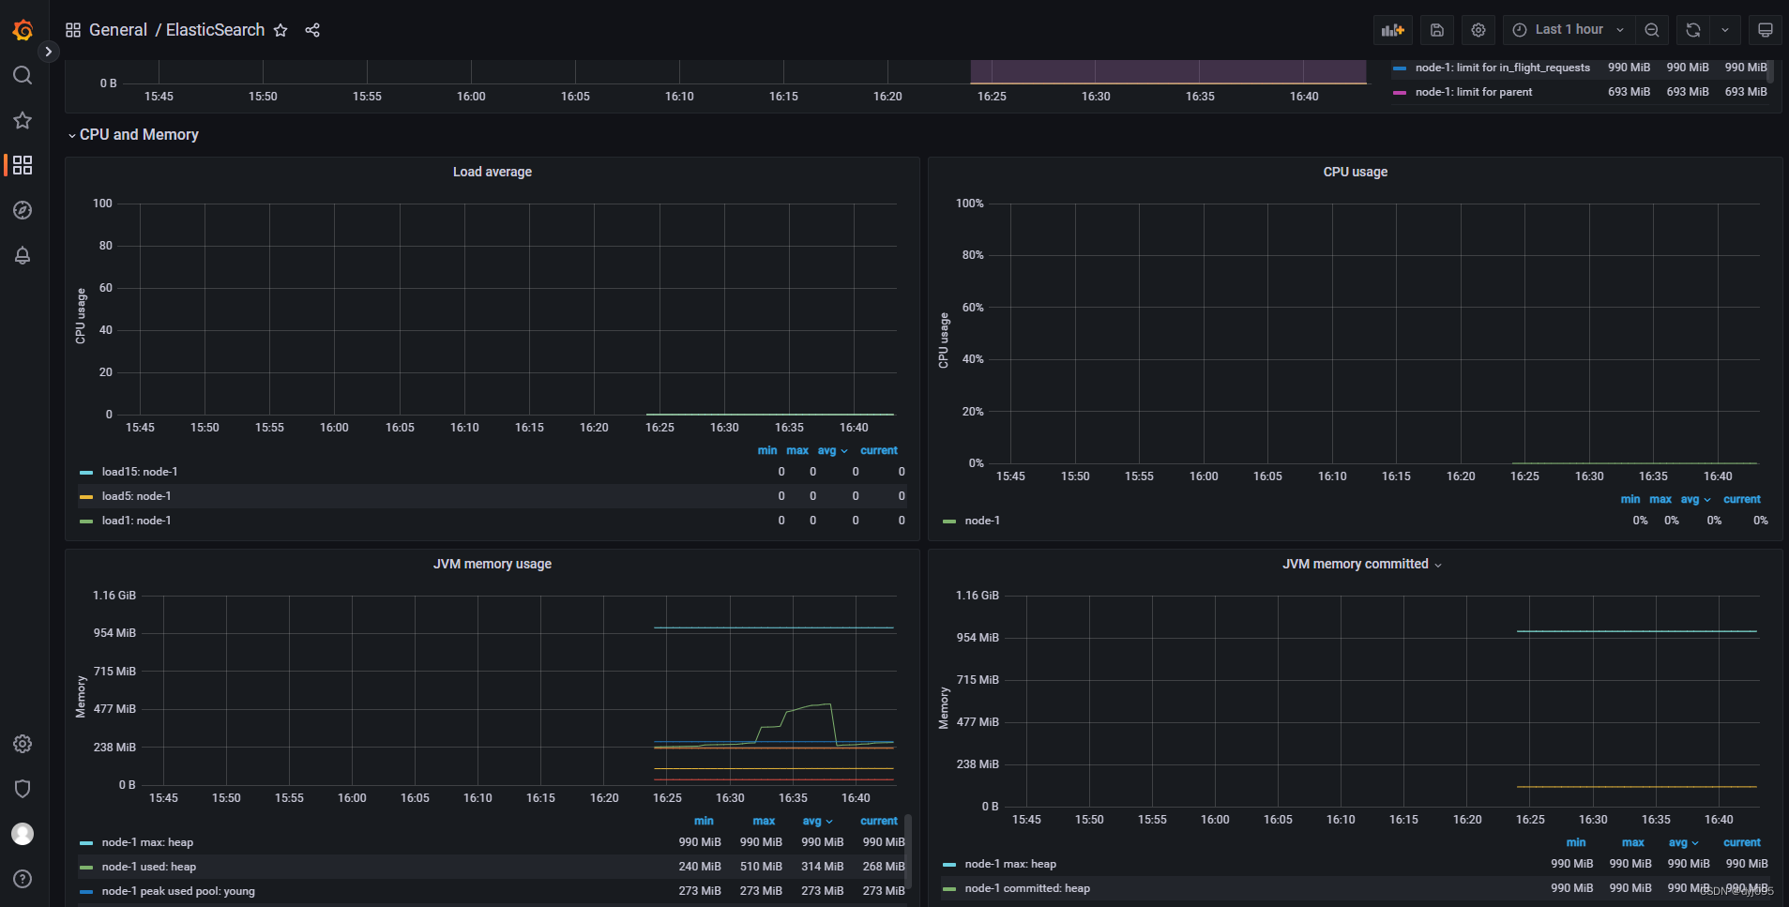Hide the load15: node-1 series
1789x907 pixels.
(141, 471)
